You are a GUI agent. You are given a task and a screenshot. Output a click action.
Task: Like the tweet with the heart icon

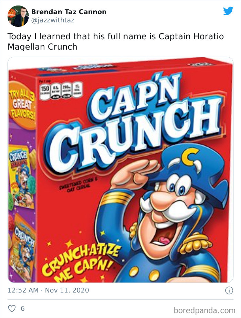[12, 308]
